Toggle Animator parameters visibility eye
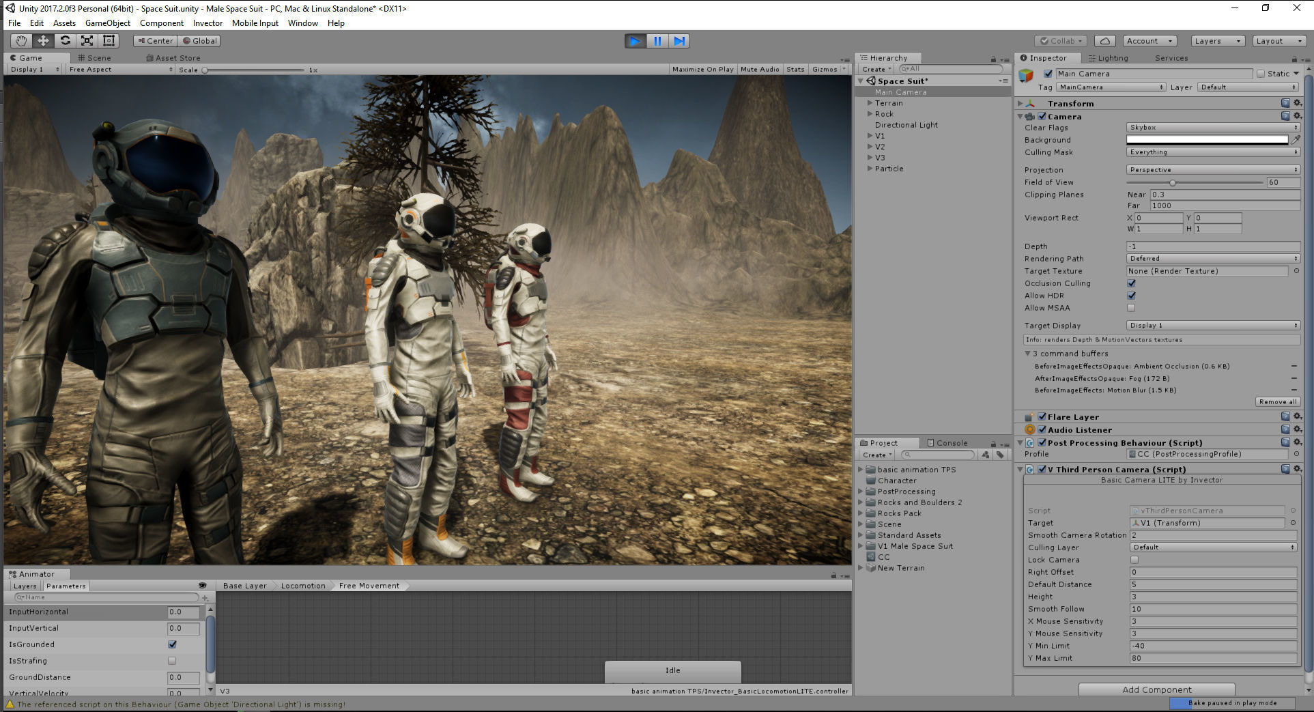The image size is (1314, 712). tap(202, 586)
